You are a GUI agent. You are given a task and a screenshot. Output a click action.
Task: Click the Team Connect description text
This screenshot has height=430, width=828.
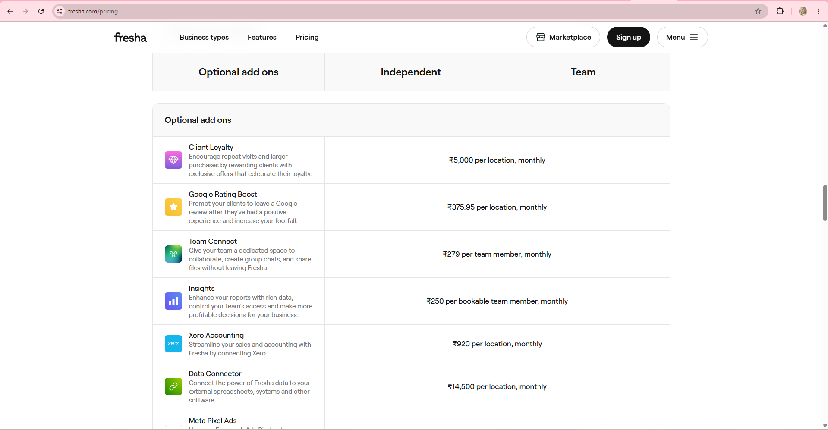250,259
